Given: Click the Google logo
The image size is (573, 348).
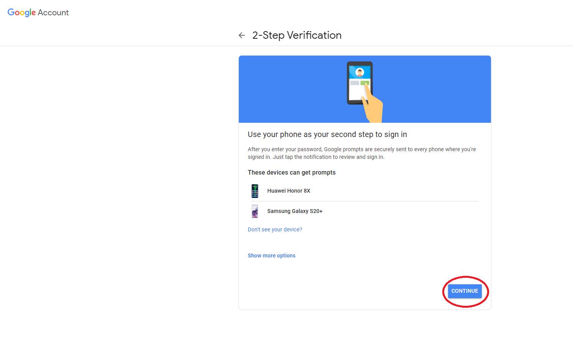Looking at the screenshot, I should [x=21, y=12].
